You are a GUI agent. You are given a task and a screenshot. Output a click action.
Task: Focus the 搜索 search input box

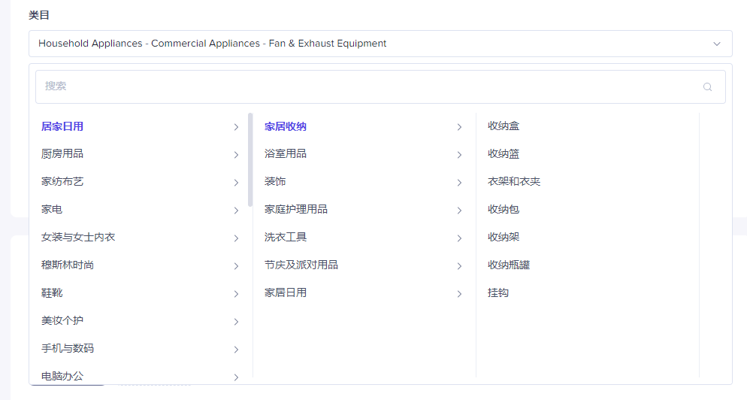coord(380,86)
